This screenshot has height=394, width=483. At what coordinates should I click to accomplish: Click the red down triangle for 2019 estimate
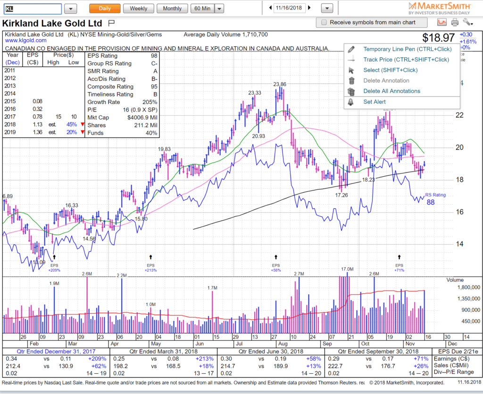82,132
